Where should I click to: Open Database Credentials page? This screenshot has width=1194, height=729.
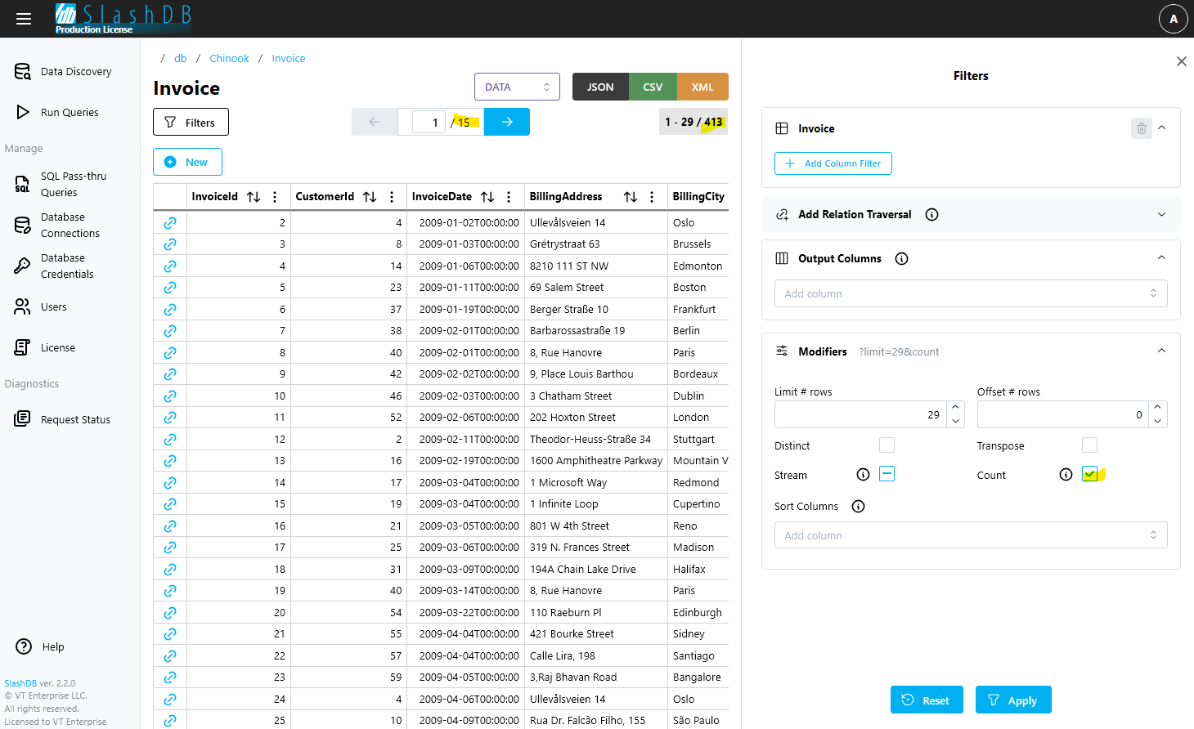[55, 266]
